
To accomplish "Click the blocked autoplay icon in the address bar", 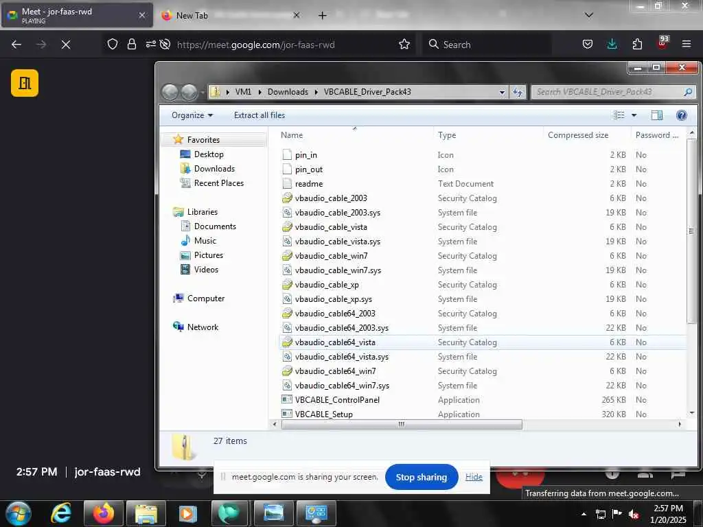I will [165, 45].
